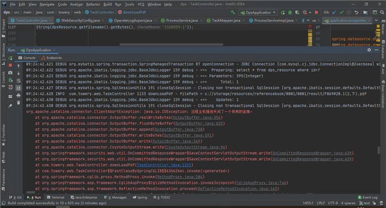
Task: Open the DpsApplication run configuration dropdown
Action: click(x=258, y=12)
